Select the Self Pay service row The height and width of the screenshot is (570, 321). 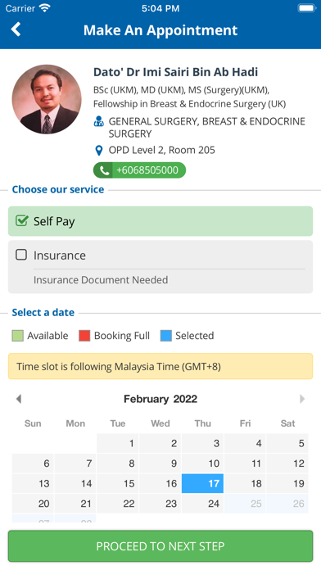(x=160, y=221)
